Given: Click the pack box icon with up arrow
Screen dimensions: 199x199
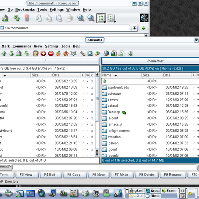Looking at the screenshot, I should (58, 53).
